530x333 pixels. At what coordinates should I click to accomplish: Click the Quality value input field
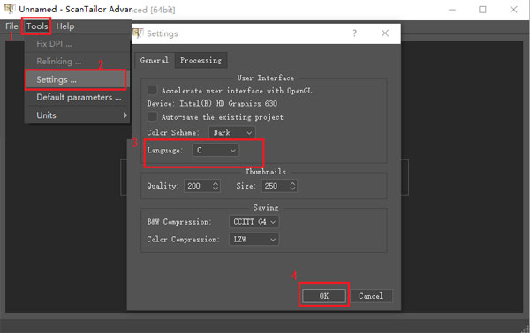click(198, 186)
